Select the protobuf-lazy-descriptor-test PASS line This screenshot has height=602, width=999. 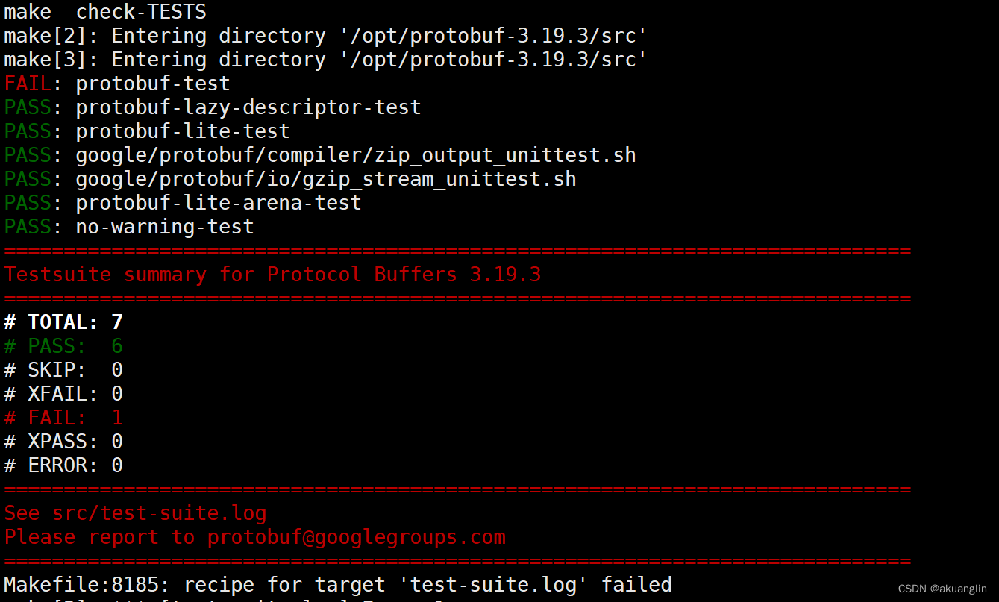click(213, 107)
